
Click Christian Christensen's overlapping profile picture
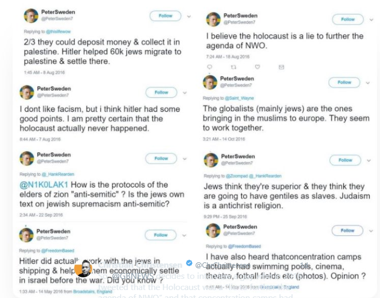point(83,268)
